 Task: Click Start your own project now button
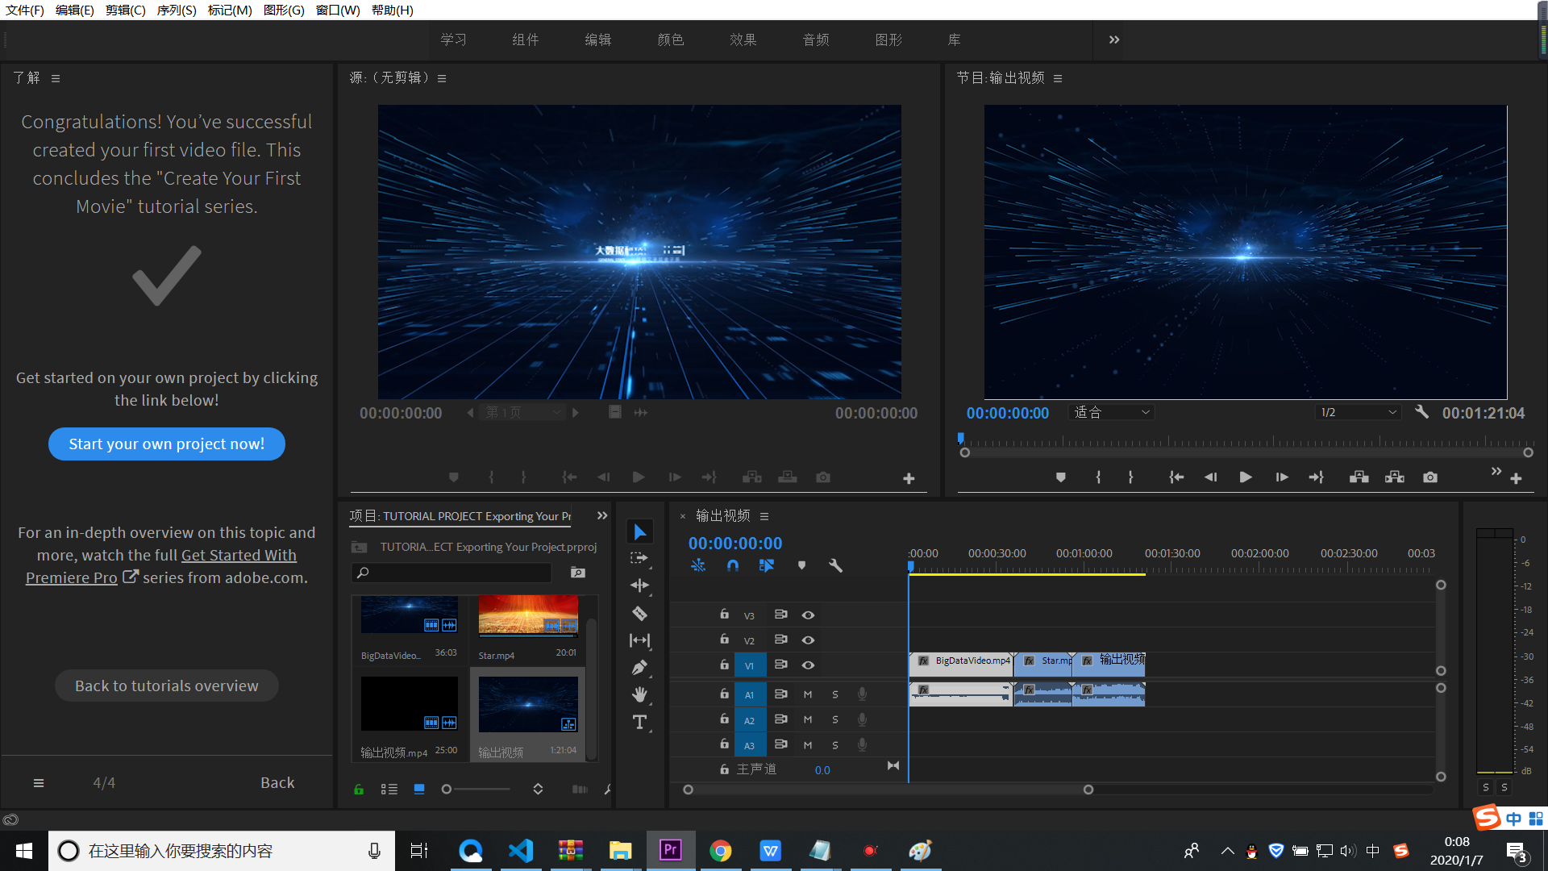166,444
